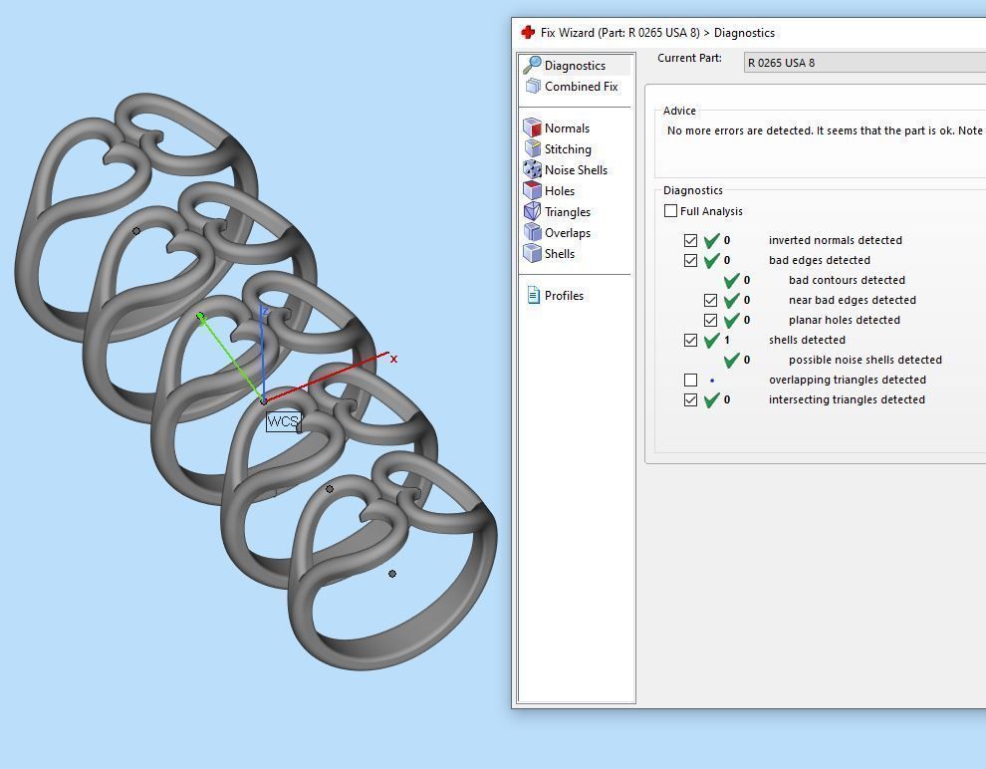Click the Current Part field R 0265 USA 8
This screenshot has width=986, height=769.
(x=864, y=62)
